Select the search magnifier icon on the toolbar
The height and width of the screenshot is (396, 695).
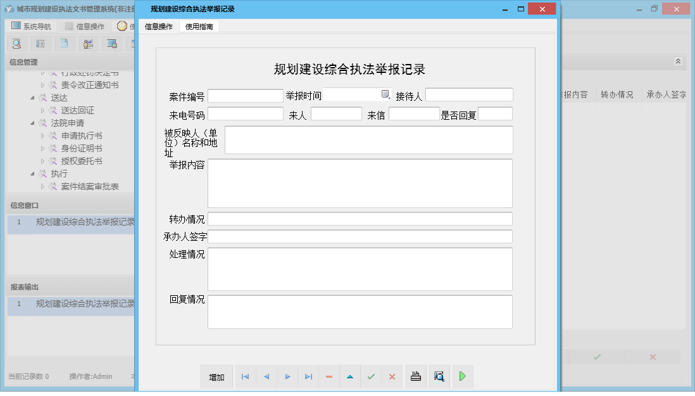click(x=17, y=44)
